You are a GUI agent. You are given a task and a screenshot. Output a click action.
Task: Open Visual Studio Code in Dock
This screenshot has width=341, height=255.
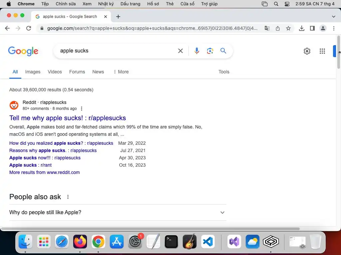[x=208, y=241]
